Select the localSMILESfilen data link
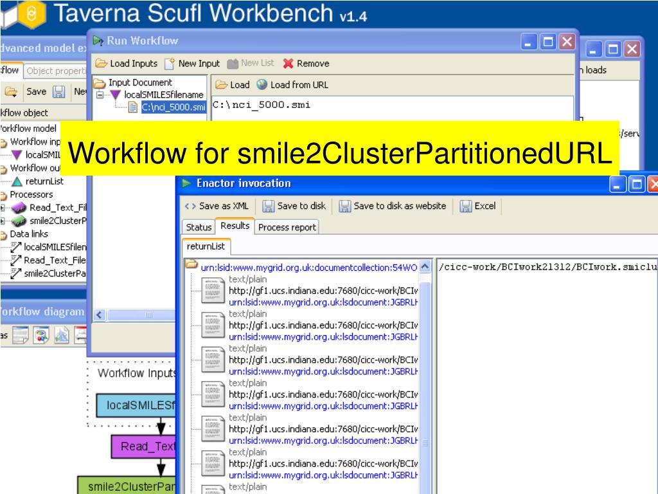Image resolution: width=658 pixels, height=494 pixels. click(x=55, y=247)
